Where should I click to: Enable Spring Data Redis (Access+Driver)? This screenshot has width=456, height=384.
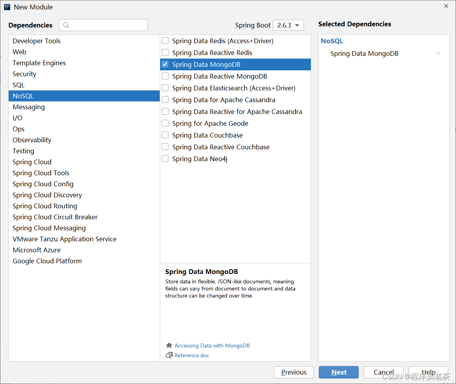[165, 40]
